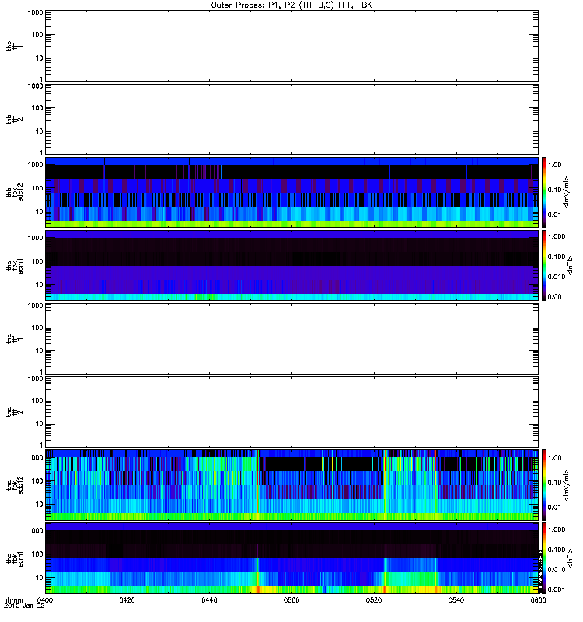Click the <|nT|> unit label beside thb scm1
The image size is (583, 622).
click(570, 265)
